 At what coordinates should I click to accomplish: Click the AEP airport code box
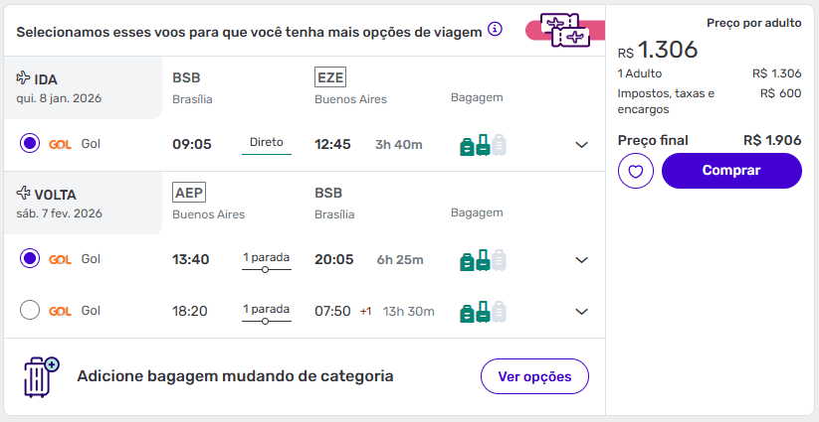pyautogui.click(x=188, y=193)
